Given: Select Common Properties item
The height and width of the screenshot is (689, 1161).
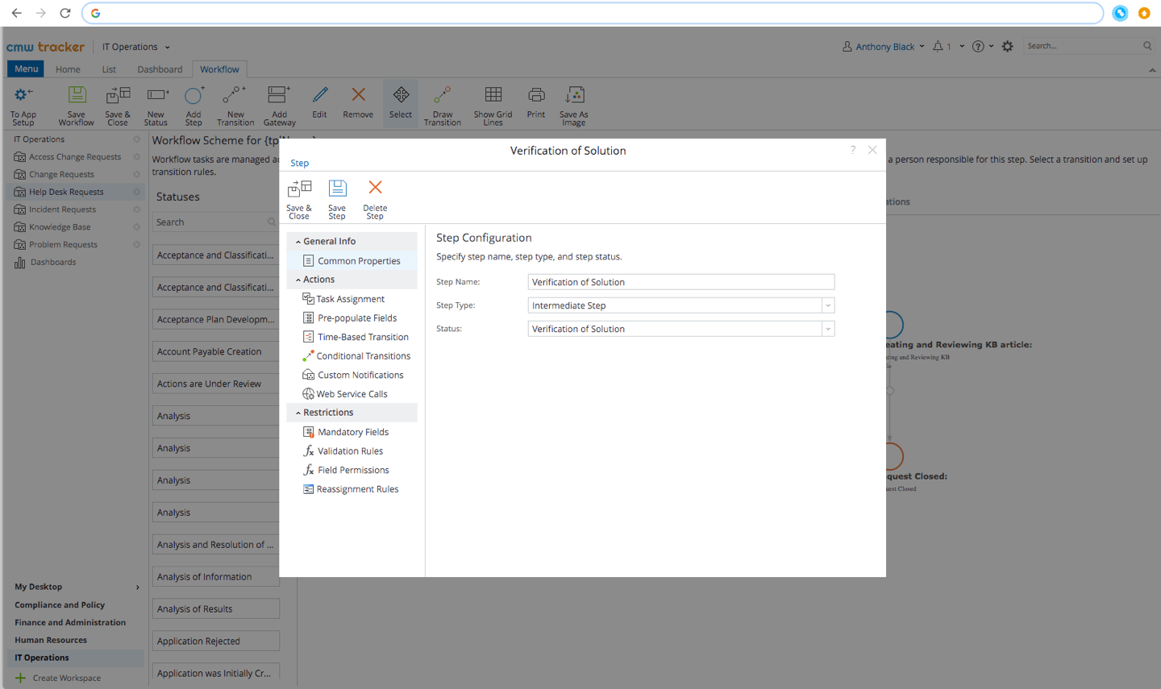Looking at the screenshot, I should tap(352, 261).
